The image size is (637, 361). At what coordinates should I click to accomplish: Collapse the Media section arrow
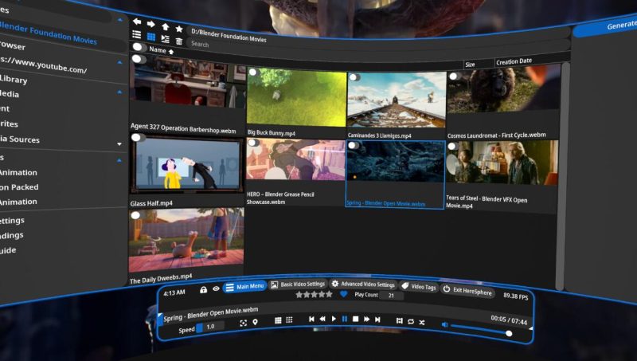119,92
